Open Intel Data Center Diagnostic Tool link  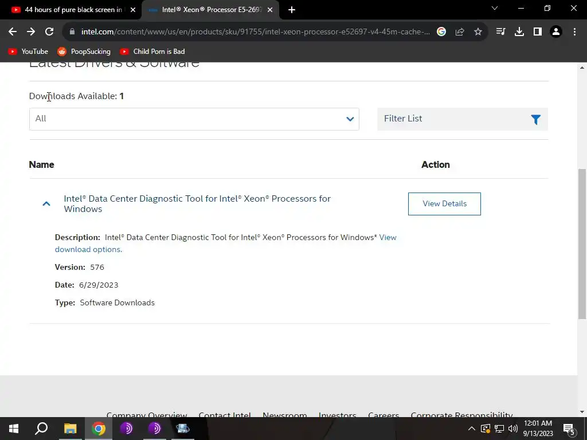point(197,204)
